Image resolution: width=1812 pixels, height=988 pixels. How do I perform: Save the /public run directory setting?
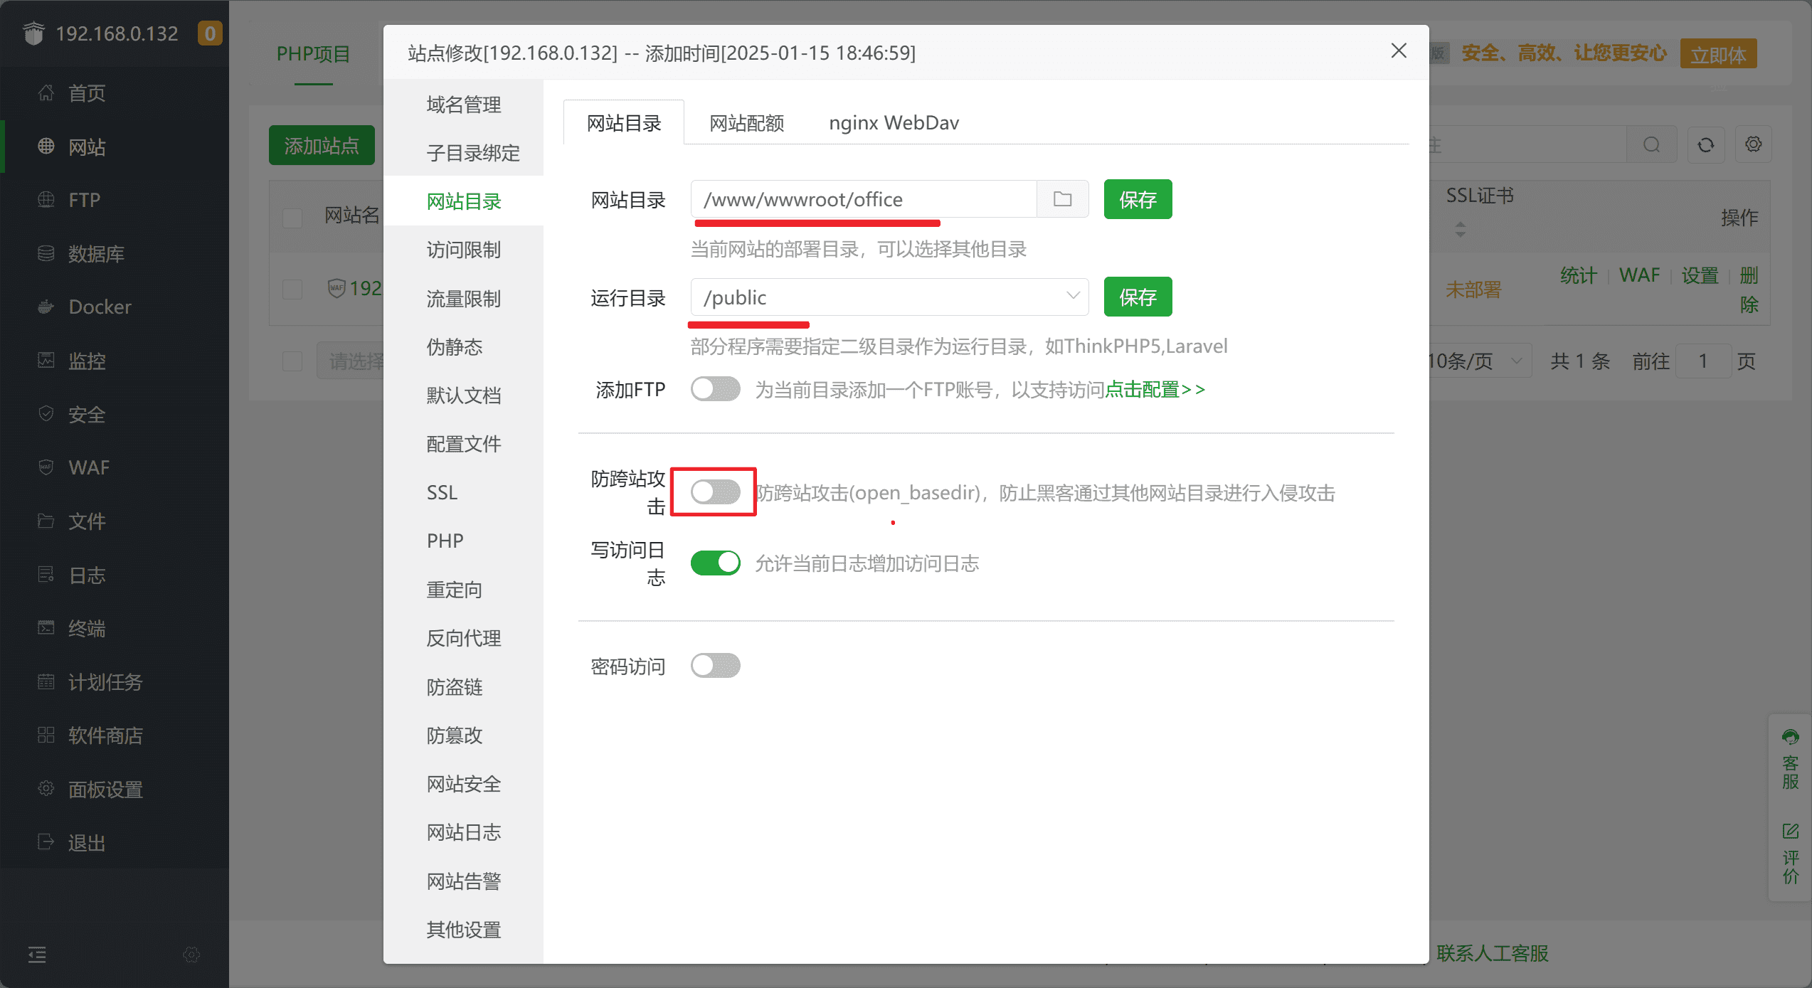[1137, 297]
